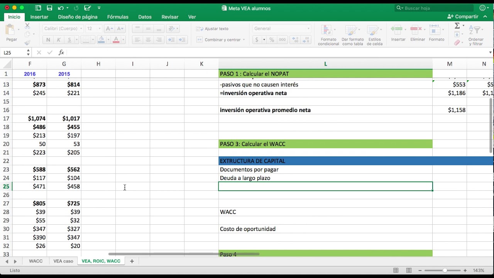This screenshot has height=278, width=494.
Task: Toggle underline (S) formatting
Action: click(x=69, y=40)
